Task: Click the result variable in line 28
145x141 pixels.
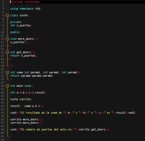Action: [40, 92]
